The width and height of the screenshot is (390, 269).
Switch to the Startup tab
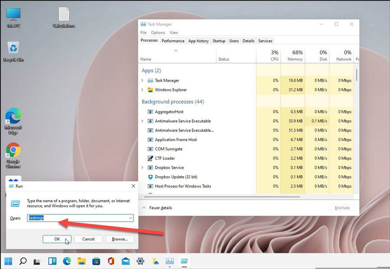219,41
